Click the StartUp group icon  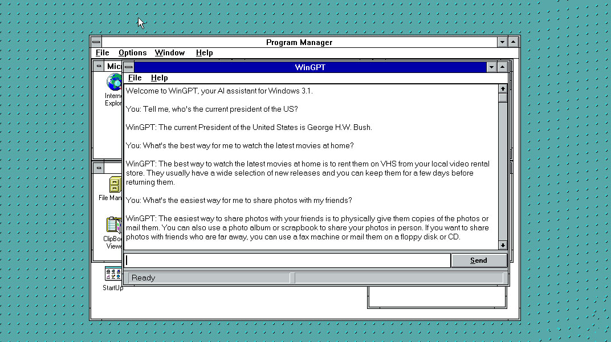[x=113, y=275]
